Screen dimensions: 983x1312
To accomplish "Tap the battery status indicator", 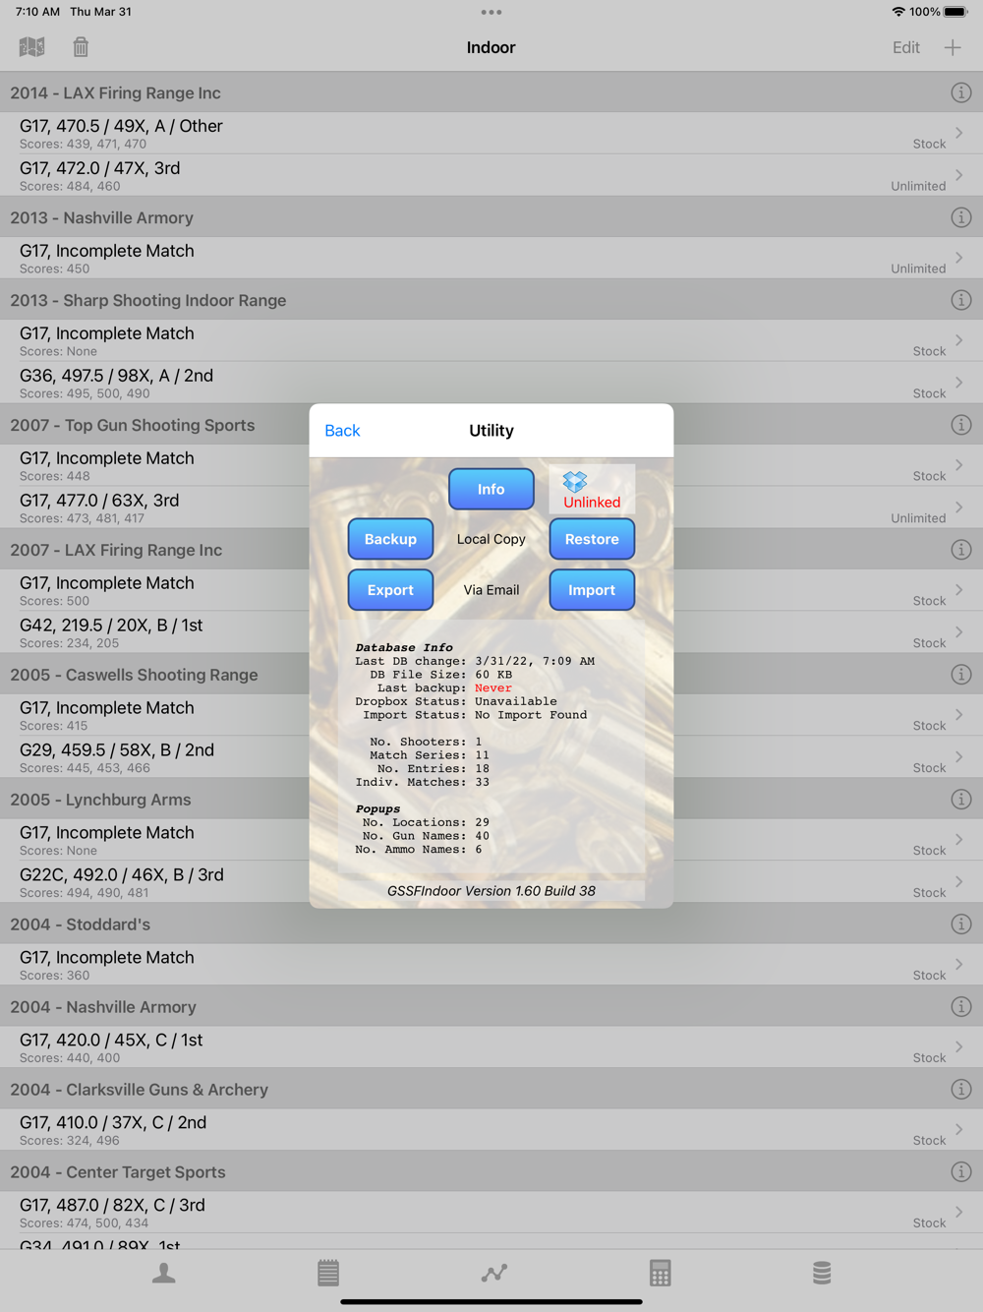I will (955, 12).
